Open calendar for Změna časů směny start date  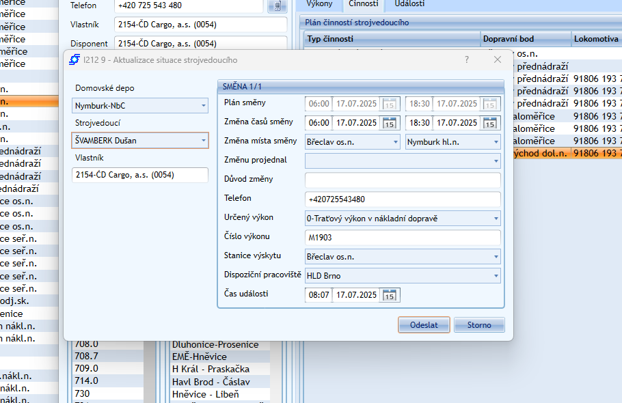pyautogui.click(x=390, y=124)
